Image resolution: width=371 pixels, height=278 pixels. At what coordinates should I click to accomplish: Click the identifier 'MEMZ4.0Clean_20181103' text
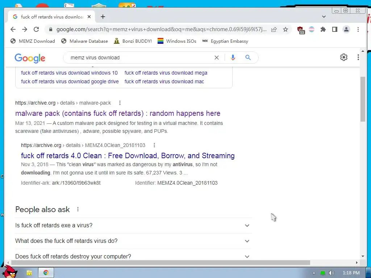[187, 183]
